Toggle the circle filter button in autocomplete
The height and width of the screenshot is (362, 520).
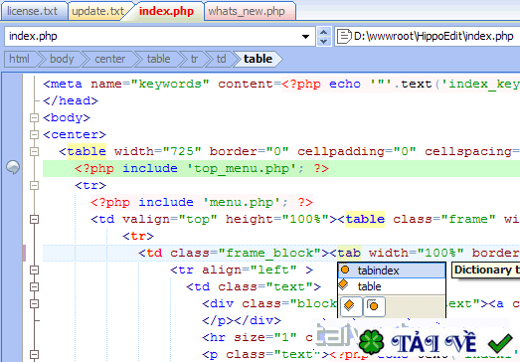tap(374, 306)
